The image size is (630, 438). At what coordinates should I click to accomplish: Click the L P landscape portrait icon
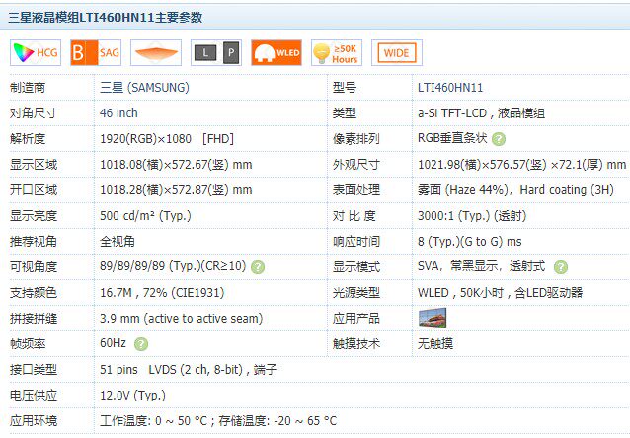[x=216, y=52]
